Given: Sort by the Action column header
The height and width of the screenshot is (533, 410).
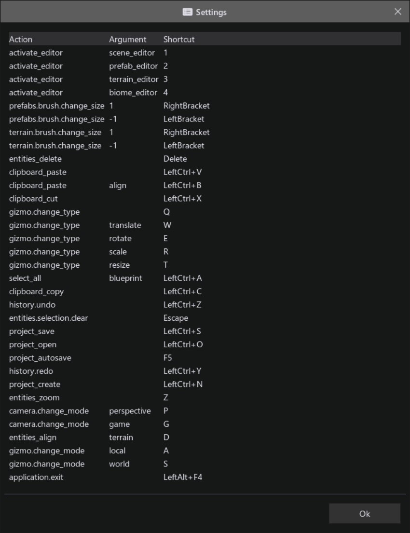Looking at the screenshot, I should tap(21, 39).
